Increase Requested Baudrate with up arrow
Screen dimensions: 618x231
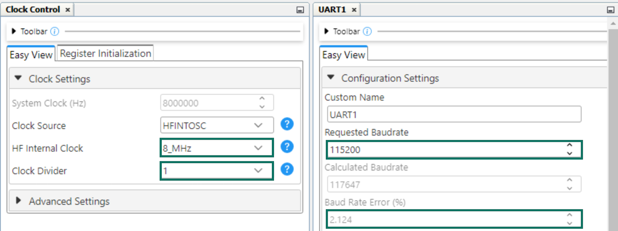570,145
